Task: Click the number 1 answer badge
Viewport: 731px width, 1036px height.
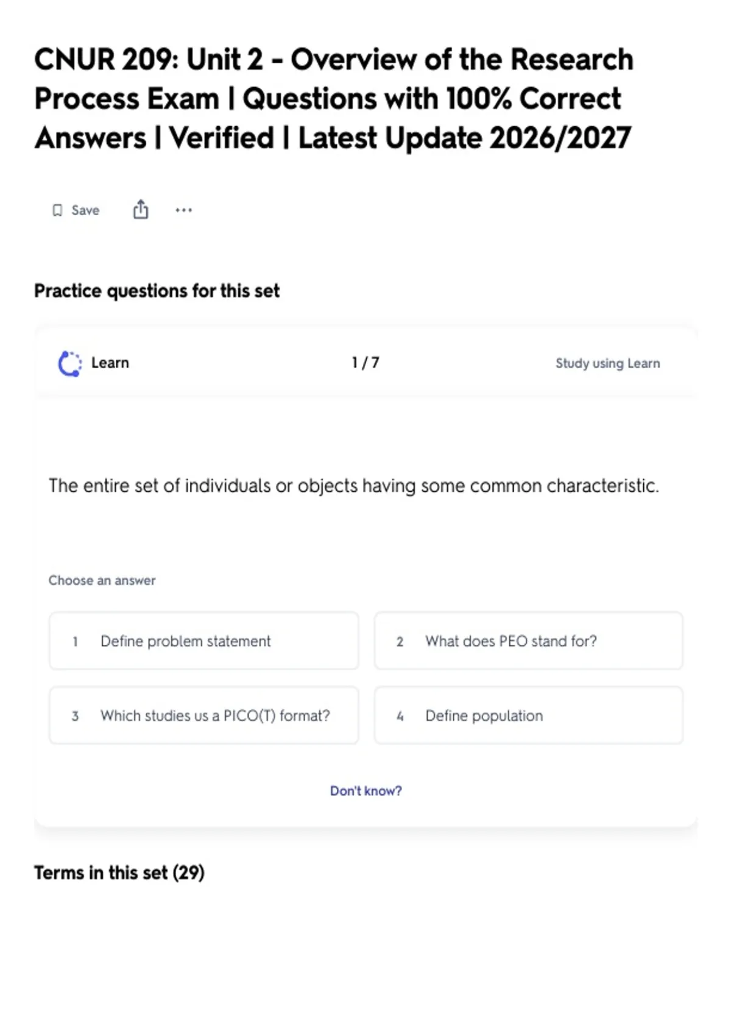Action: (75, 641)
